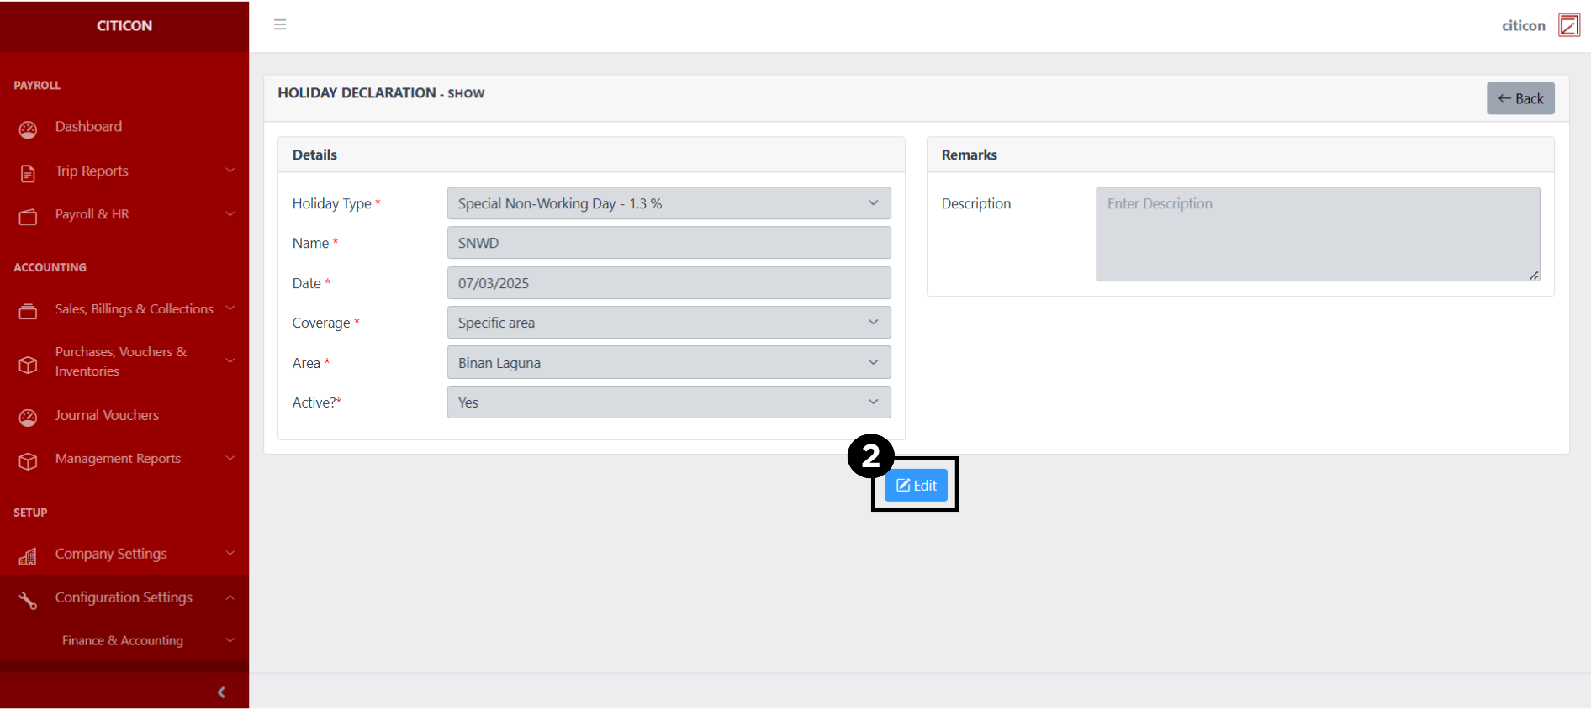Click the Back button

coord(1520,98)
